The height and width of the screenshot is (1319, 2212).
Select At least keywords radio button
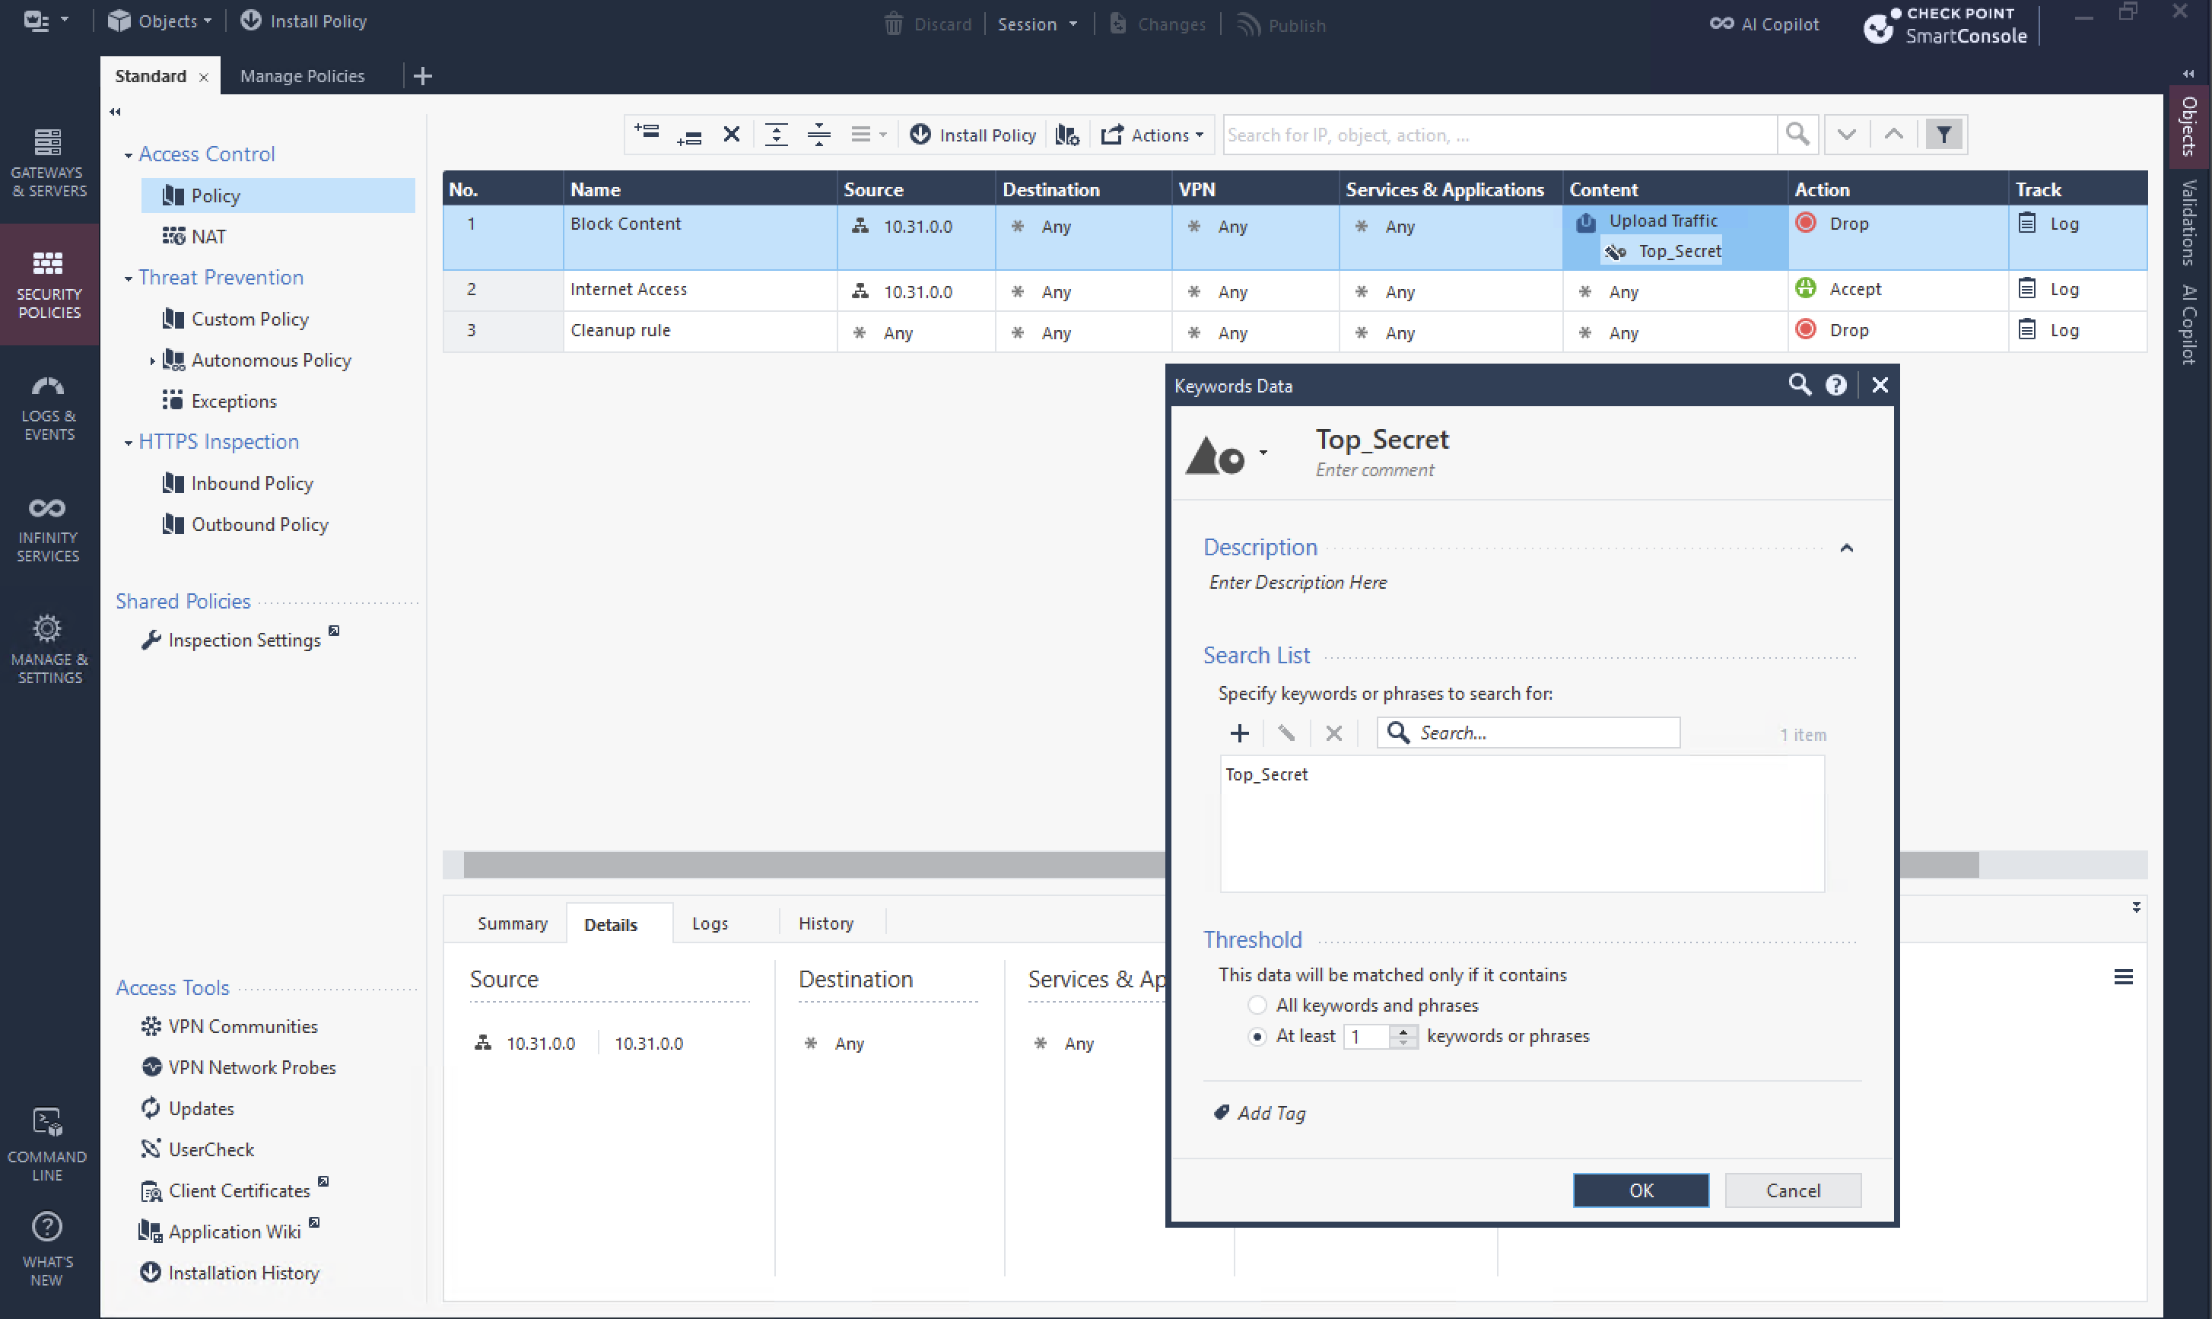click(x=1257, y=1036)
